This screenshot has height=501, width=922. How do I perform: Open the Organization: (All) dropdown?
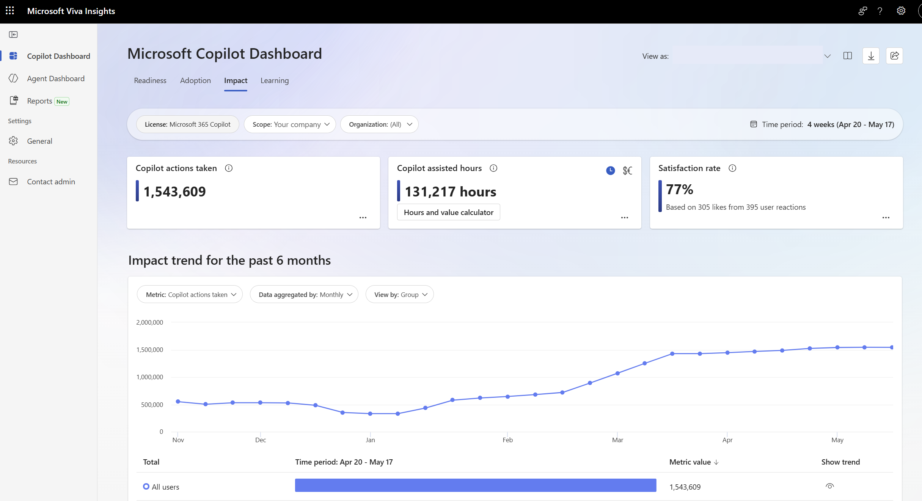point(379,124)
